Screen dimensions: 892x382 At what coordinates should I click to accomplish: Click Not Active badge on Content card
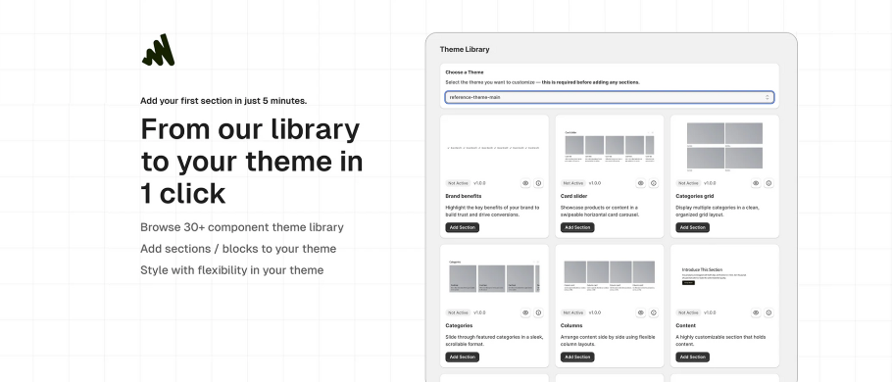point(688,312)
